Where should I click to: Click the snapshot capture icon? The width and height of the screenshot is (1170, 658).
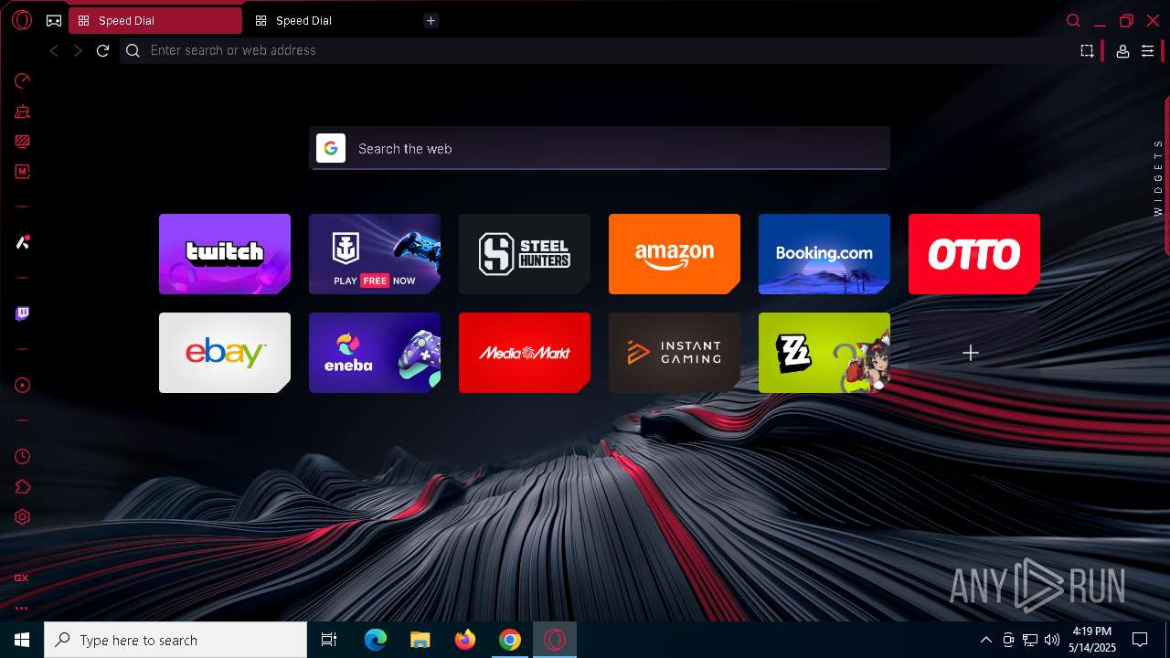(1087, 51)
